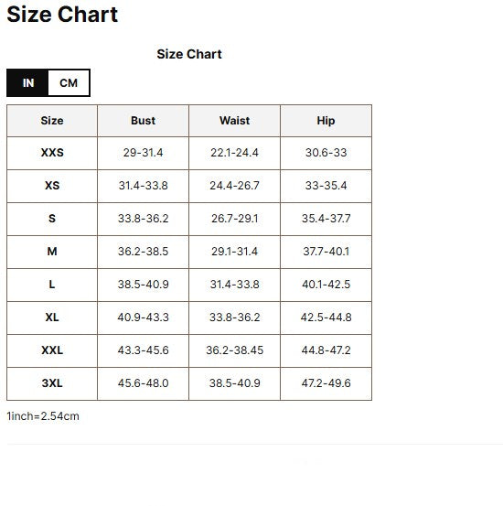
Task: Click the Size column header
Action: (52, 121)
